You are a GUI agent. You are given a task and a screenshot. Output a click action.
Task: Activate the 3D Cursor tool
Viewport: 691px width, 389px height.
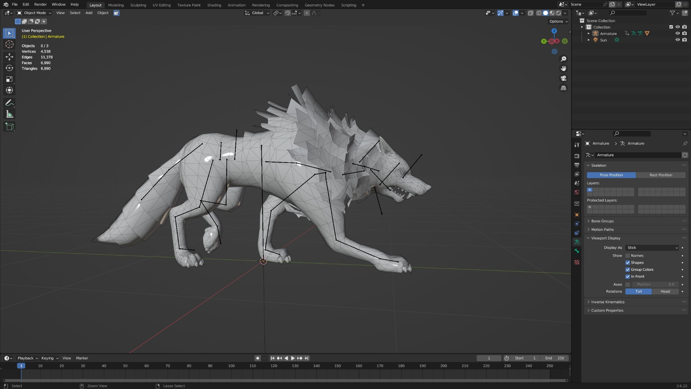click(x=9, y=44)
